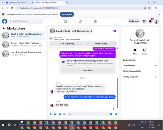Viewport: 163px width, 130px height.
Task: Open the weather 35°C widget
Action: tap(131, 125)
